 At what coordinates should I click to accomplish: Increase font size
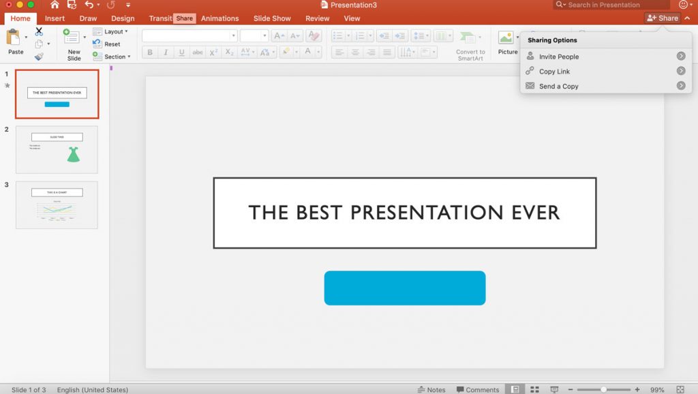click(x=279, y=36)
